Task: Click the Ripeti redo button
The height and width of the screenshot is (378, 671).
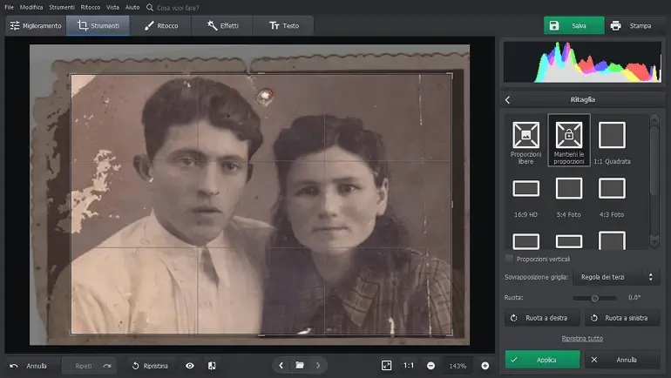Action: [89, 366]
